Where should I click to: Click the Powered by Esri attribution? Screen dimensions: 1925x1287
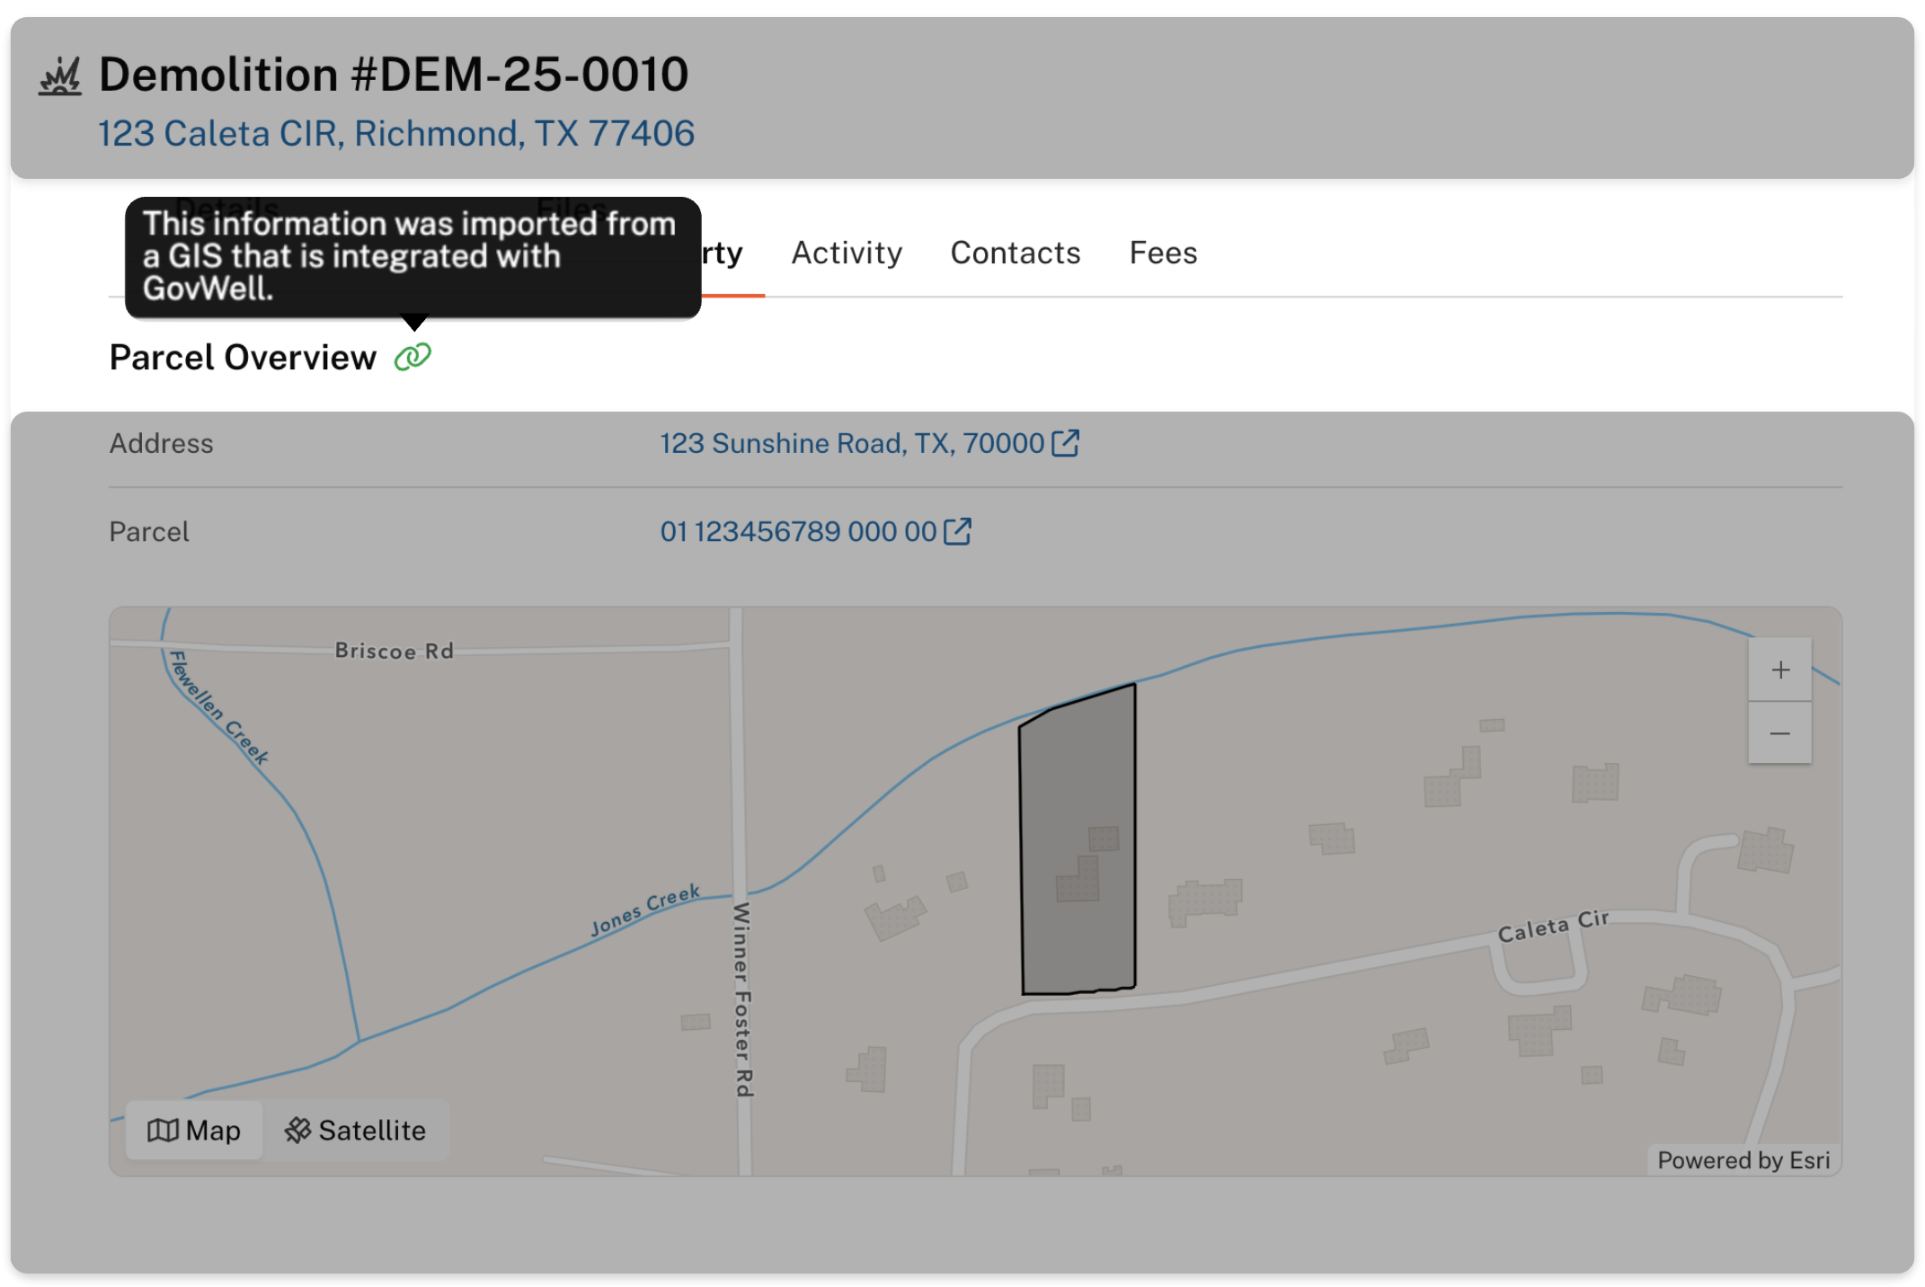[x=1743, y=1160]
